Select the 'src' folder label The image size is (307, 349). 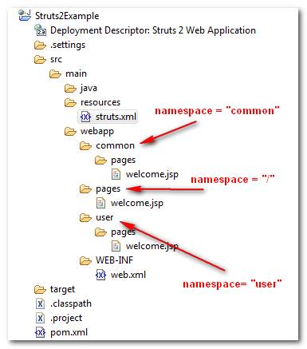56,59
